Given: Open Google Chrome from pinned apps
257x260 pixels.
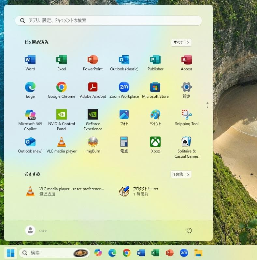Looking at the screenshot, I should [x=62, y=90].
